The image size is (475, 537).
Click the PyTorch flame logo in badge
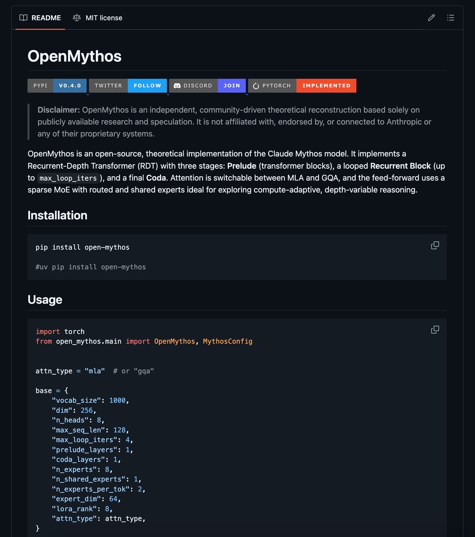tap(256, 85)
